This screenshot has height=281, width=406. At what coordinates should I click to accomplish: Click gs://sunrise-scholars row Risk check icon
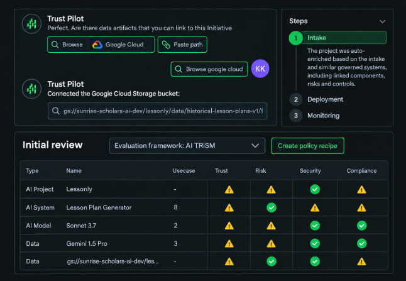coord(272,262)
